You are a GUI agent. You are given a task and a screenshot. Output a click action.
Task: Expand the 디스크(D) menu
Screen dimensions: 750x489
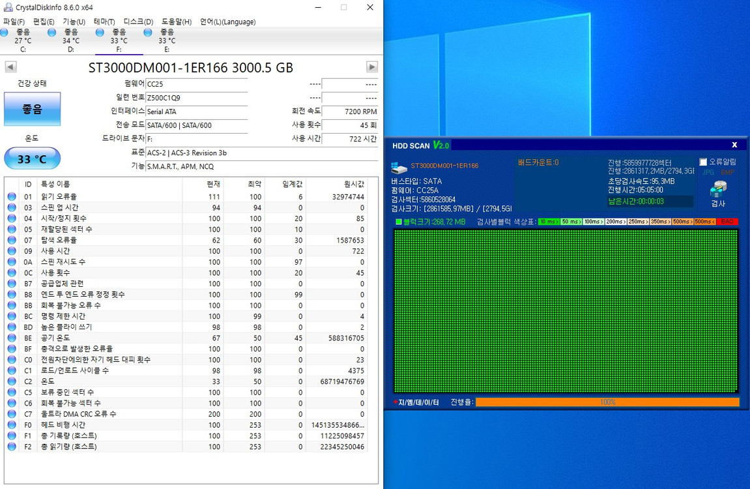pyautogui.click(x=138, y=22)
